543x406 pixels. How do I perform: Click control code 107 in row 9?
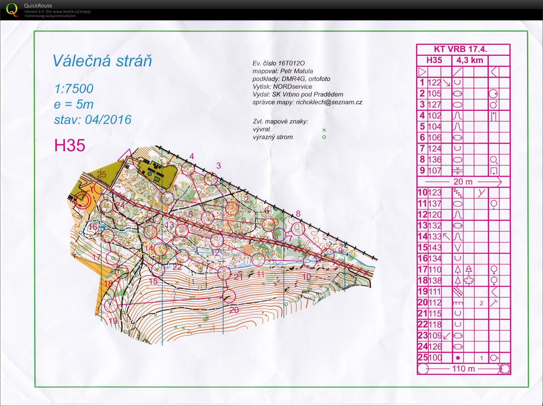click(434, 171)
